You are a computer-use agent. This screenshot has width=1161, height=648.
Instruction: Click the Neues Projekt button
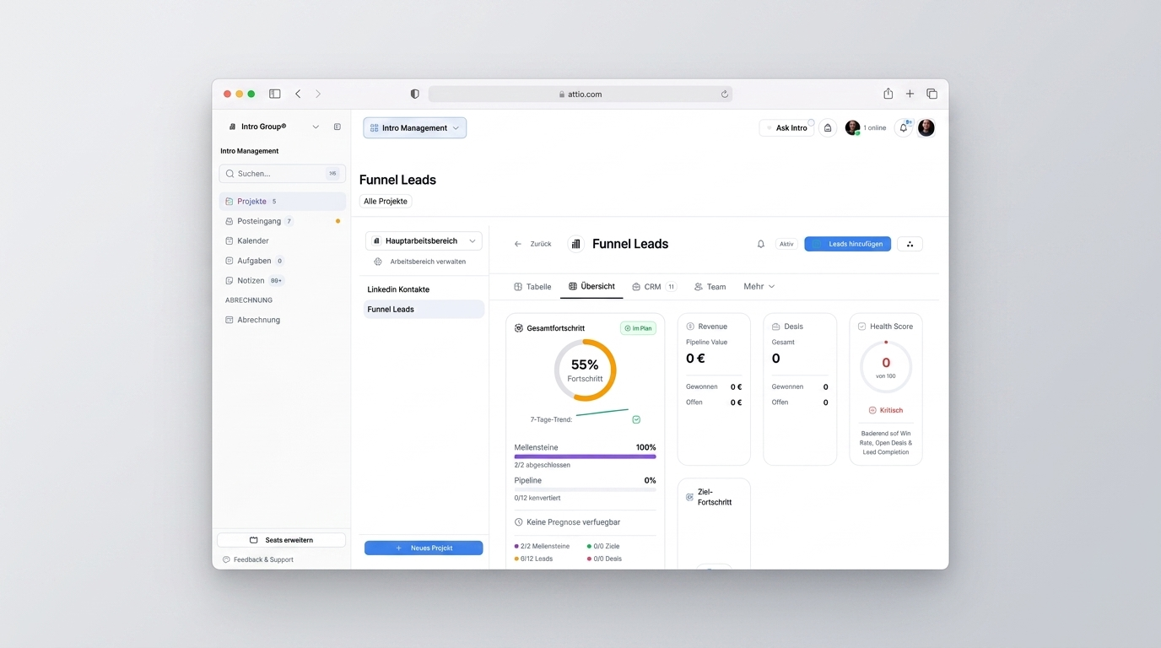(x=424, y=548)
